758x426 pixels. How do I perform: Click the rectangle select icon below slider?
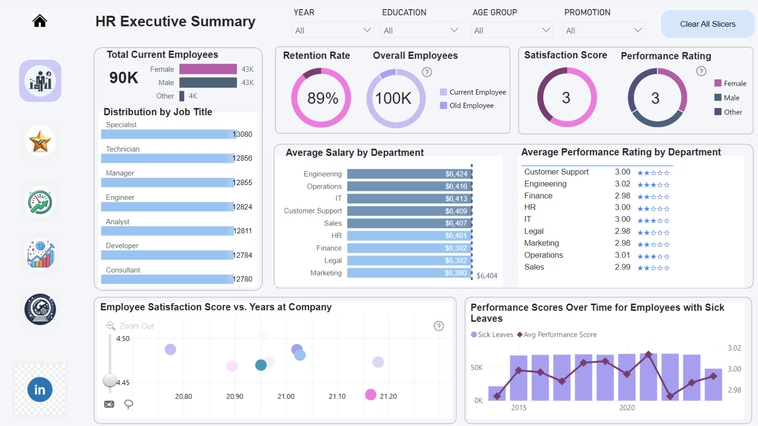[109, 404]
